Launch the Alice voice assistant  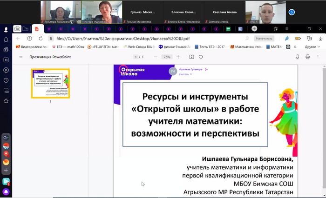coord(6,192)
